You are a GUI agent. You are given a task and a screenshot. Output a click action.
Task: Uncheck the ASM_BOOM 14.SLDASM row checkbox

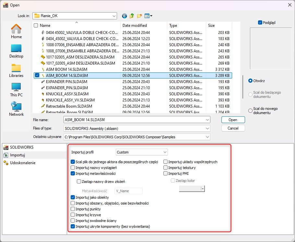click(x=37, y=75)
